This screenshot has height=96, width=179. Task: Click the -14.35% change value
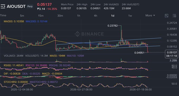(52, 9)
